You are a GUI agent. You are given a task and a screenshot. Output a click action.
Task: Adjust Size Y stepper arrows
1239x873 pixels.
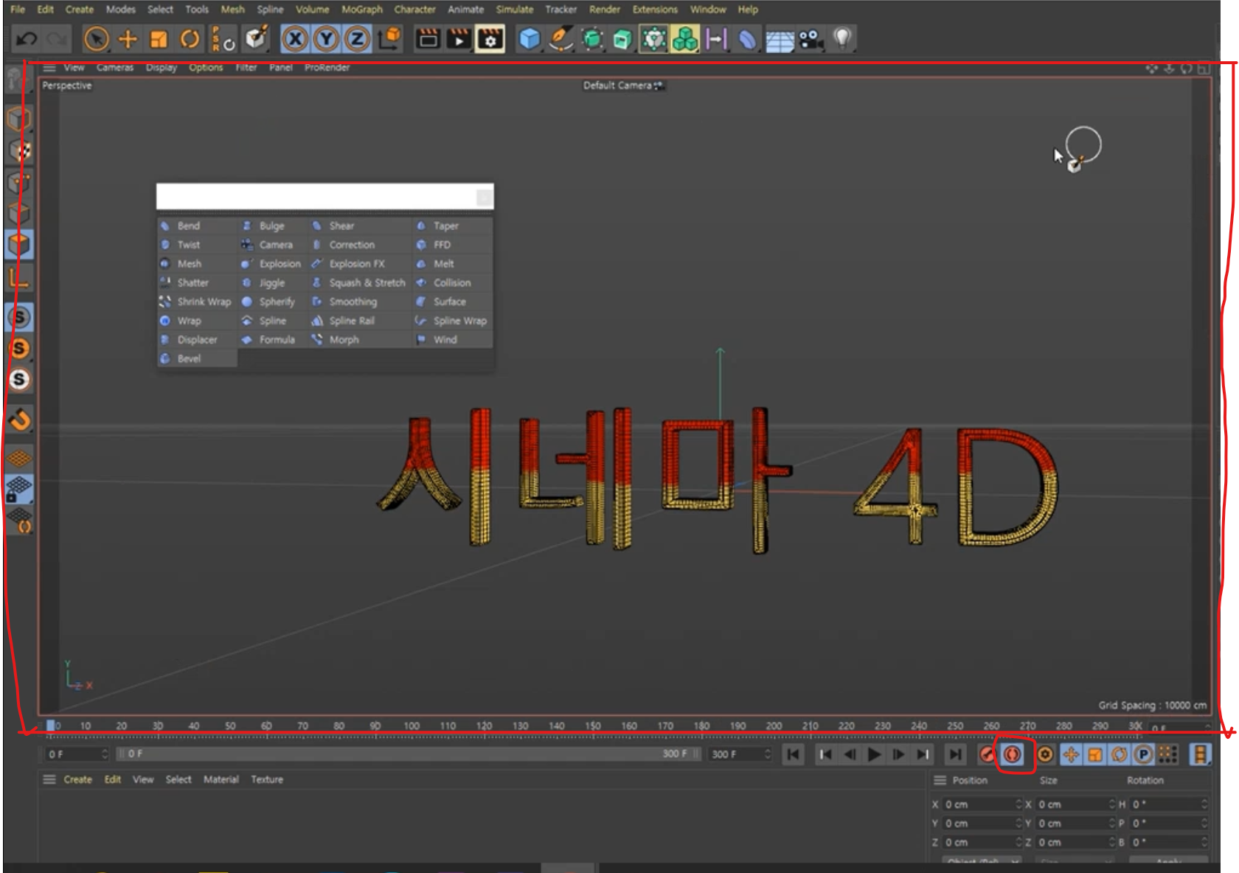pos(1111,823)
